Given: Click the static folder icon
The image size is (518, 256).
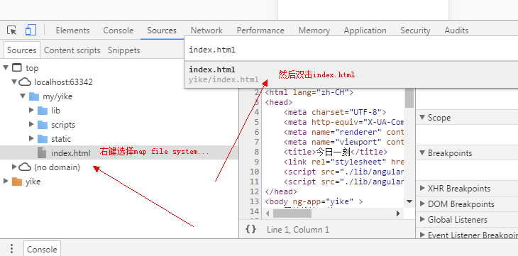Looking at the screenshot, I should click(x=43, y=139).
